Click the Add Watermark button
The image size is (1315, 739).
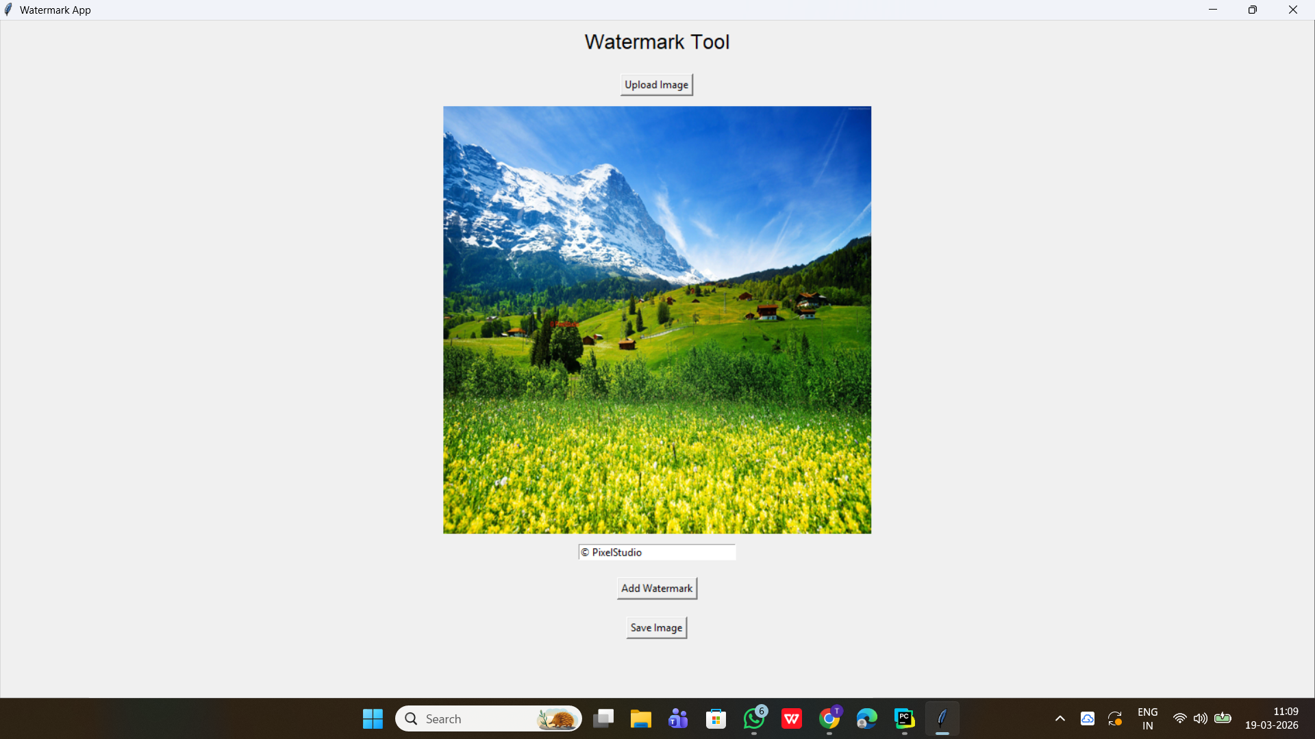click(x=655, y=588)
